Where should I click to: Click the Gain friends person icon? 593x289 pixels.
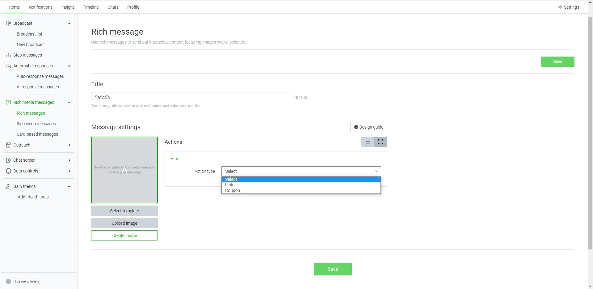coord(8,186)
